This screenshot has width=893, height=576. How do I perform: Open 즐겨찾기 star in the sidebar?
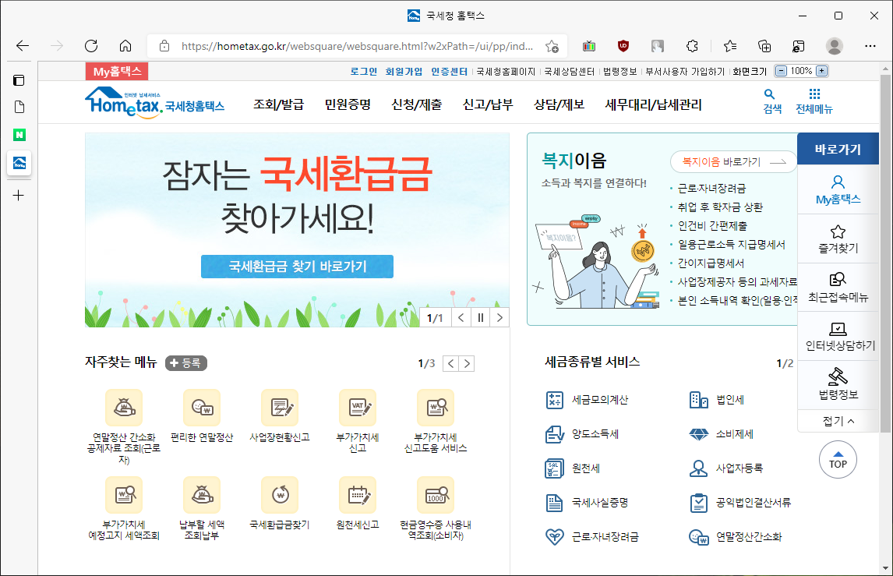click(838, 239)
